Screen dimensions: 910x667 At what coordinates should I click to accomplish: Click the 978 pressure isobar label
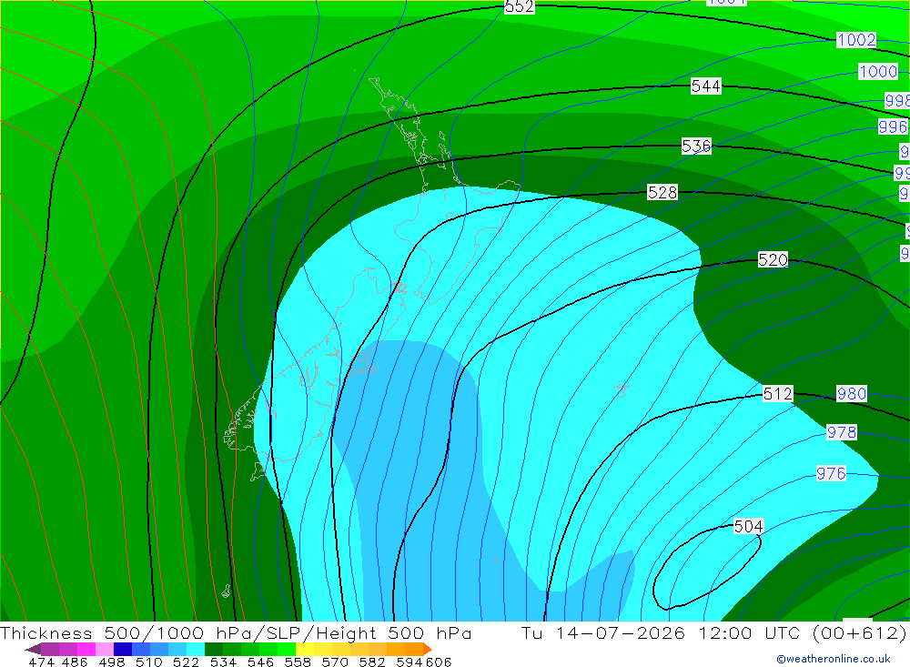pos(842,432)
